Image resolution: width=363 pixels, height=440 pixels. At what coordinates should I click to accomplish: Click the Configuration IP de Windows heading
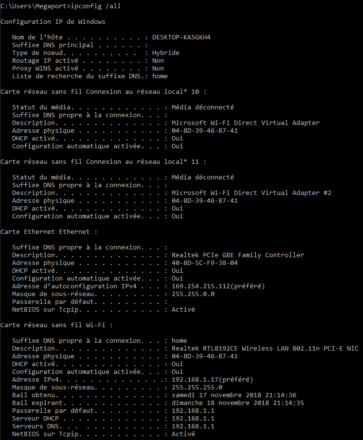tap(53, 21)
